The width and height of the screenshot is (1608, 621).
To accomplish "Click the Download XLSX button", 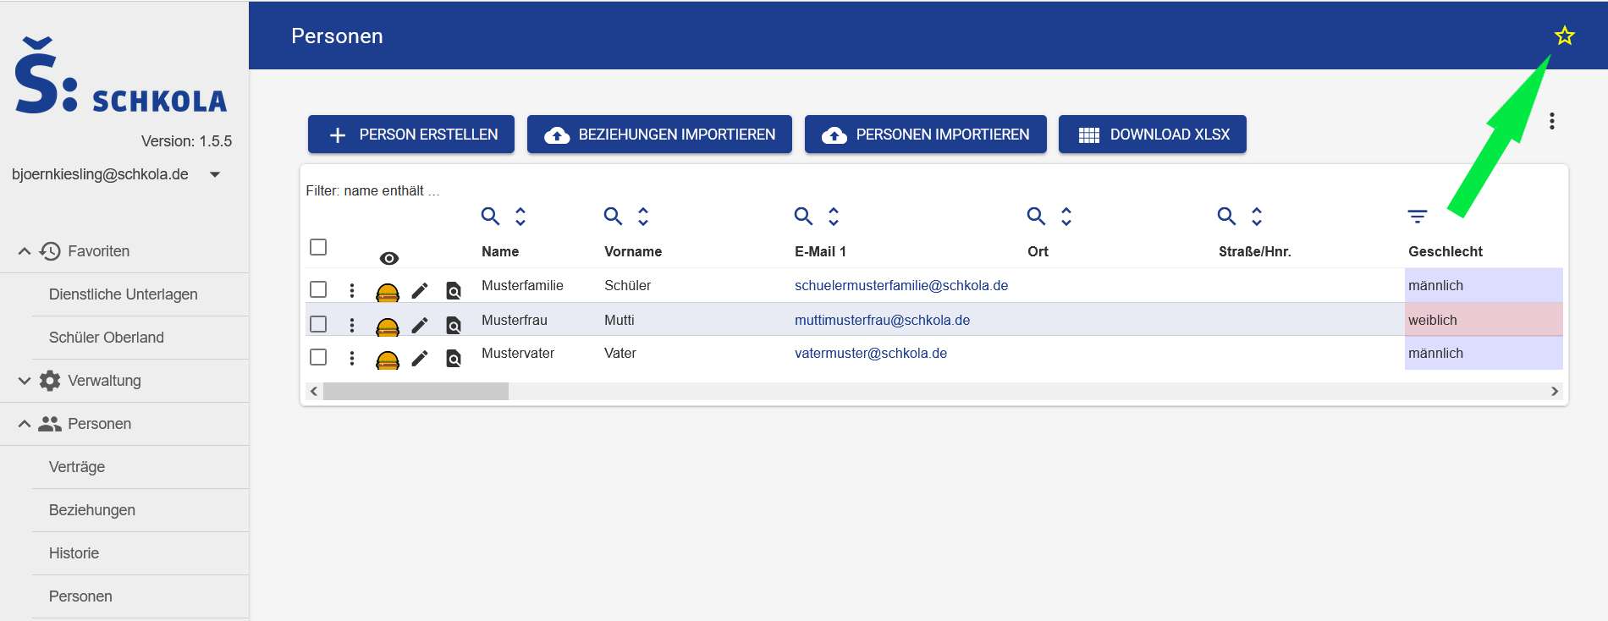I will point(1153,135).
